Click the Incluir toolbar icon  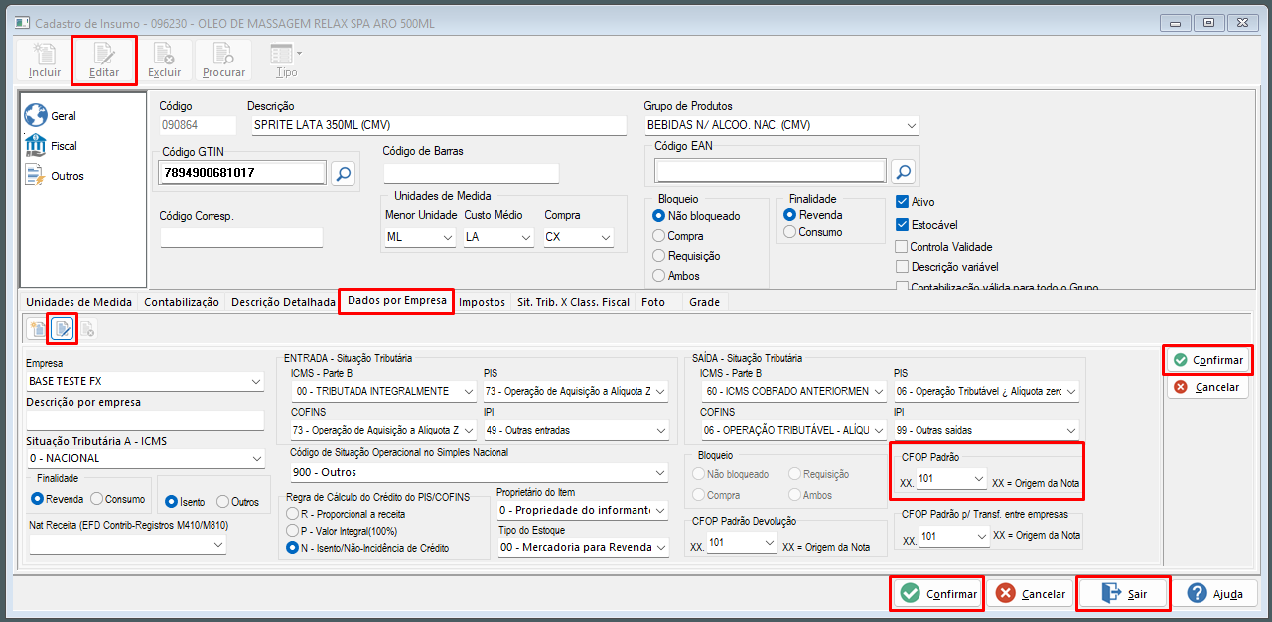(x=45, y=61)
